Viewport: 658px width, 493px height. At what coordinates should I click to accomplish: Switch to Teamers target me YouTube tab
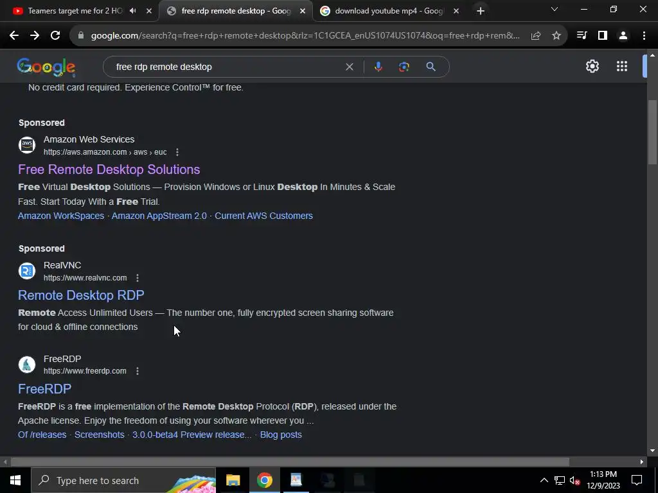pyautogui.click(x=75, y=11)
